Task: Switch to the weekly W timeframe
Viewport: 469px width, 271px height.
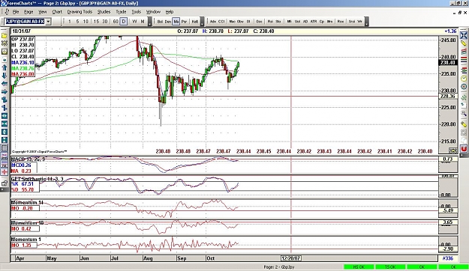Action: 134,22
